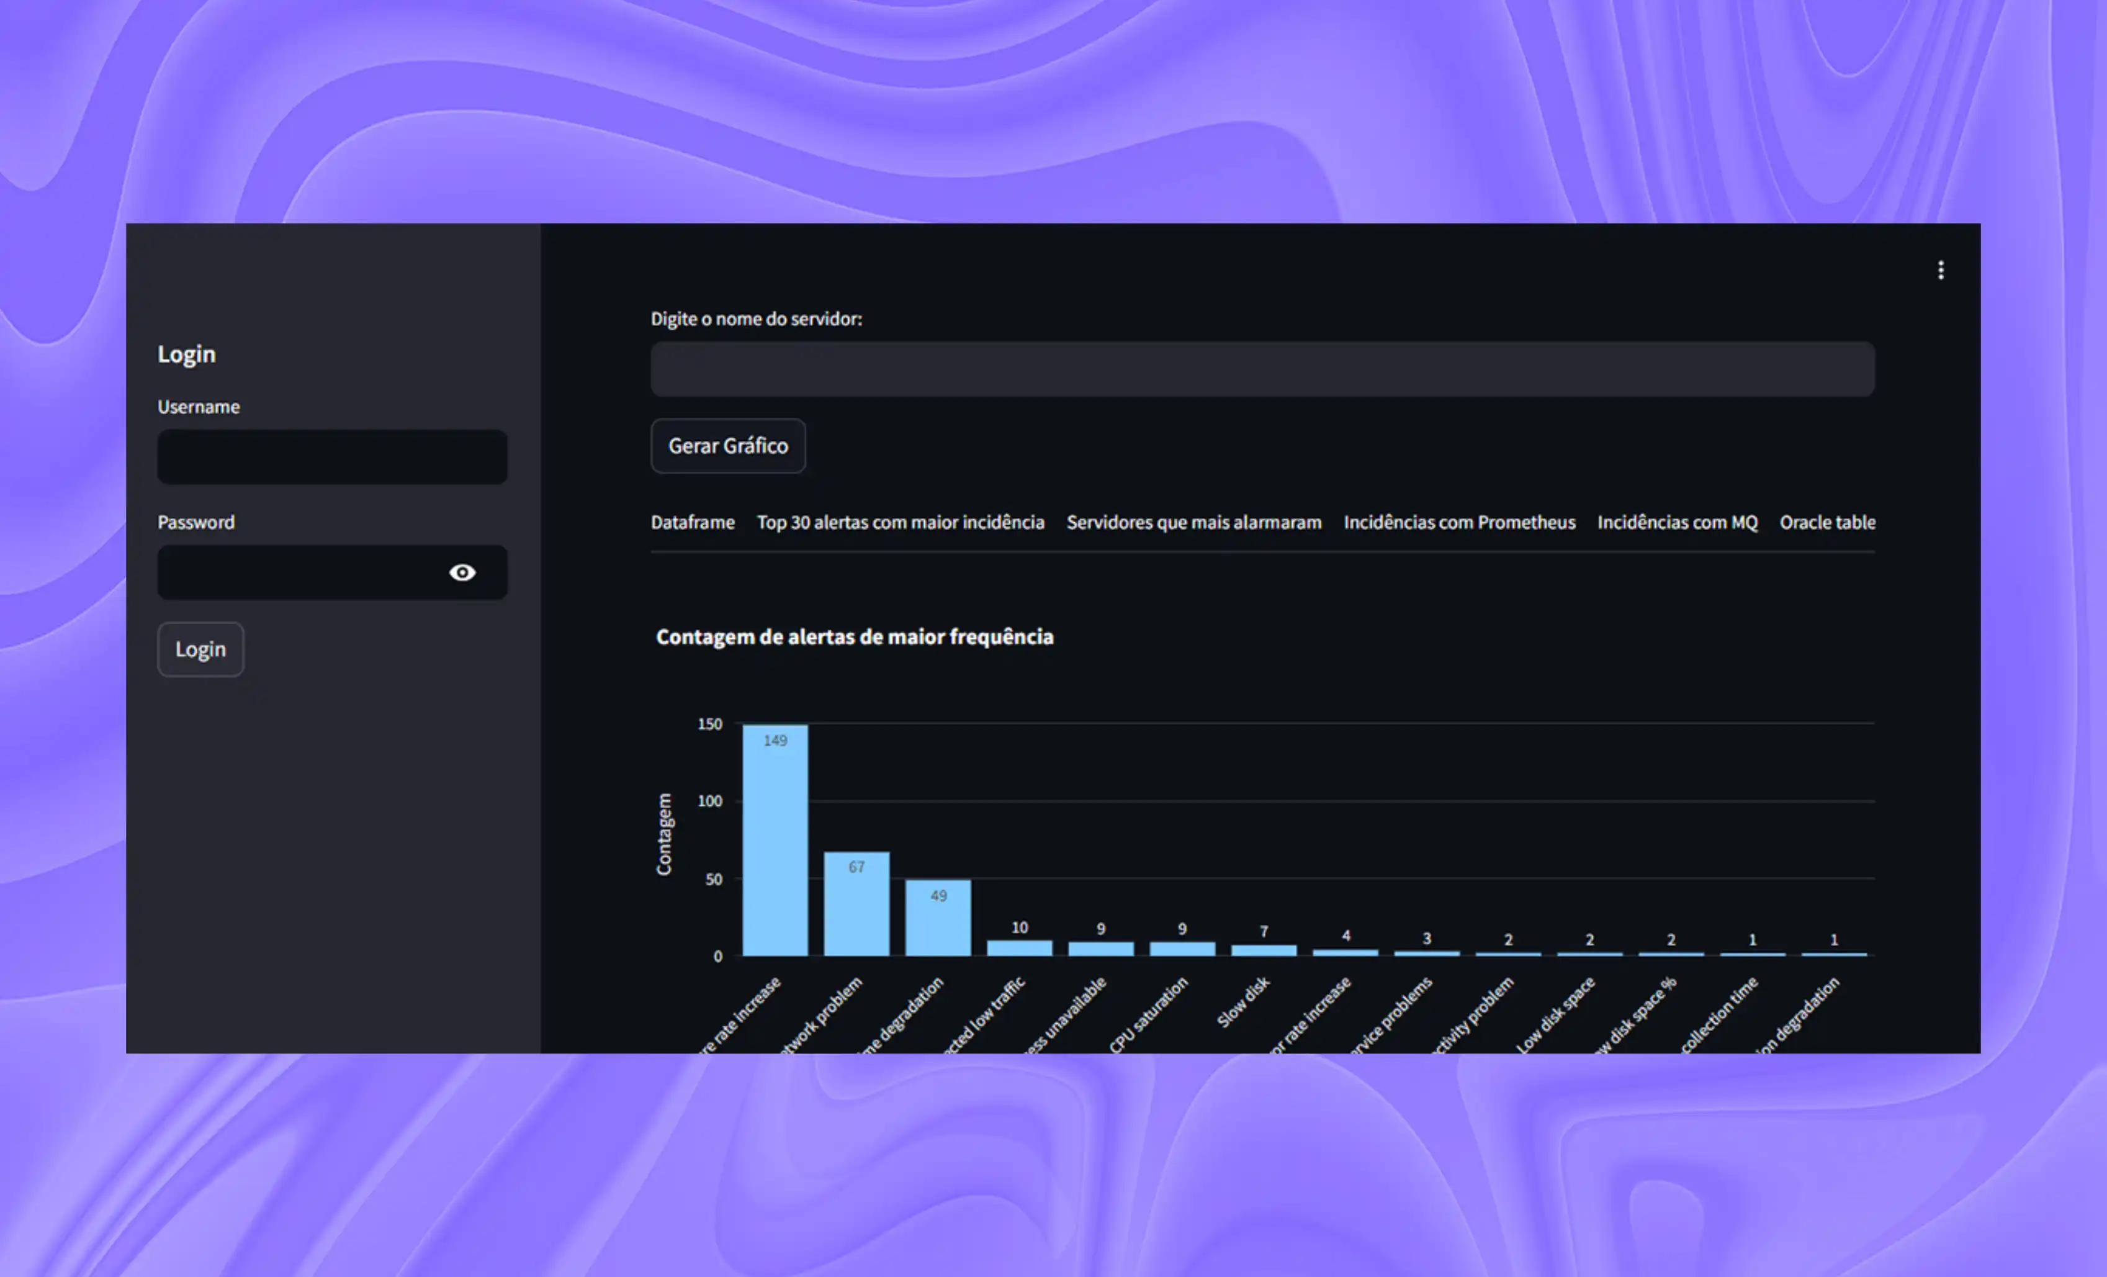Open the Oracle table tab
This screenshot has width=2107, height=1277.
coord(1826,521)
